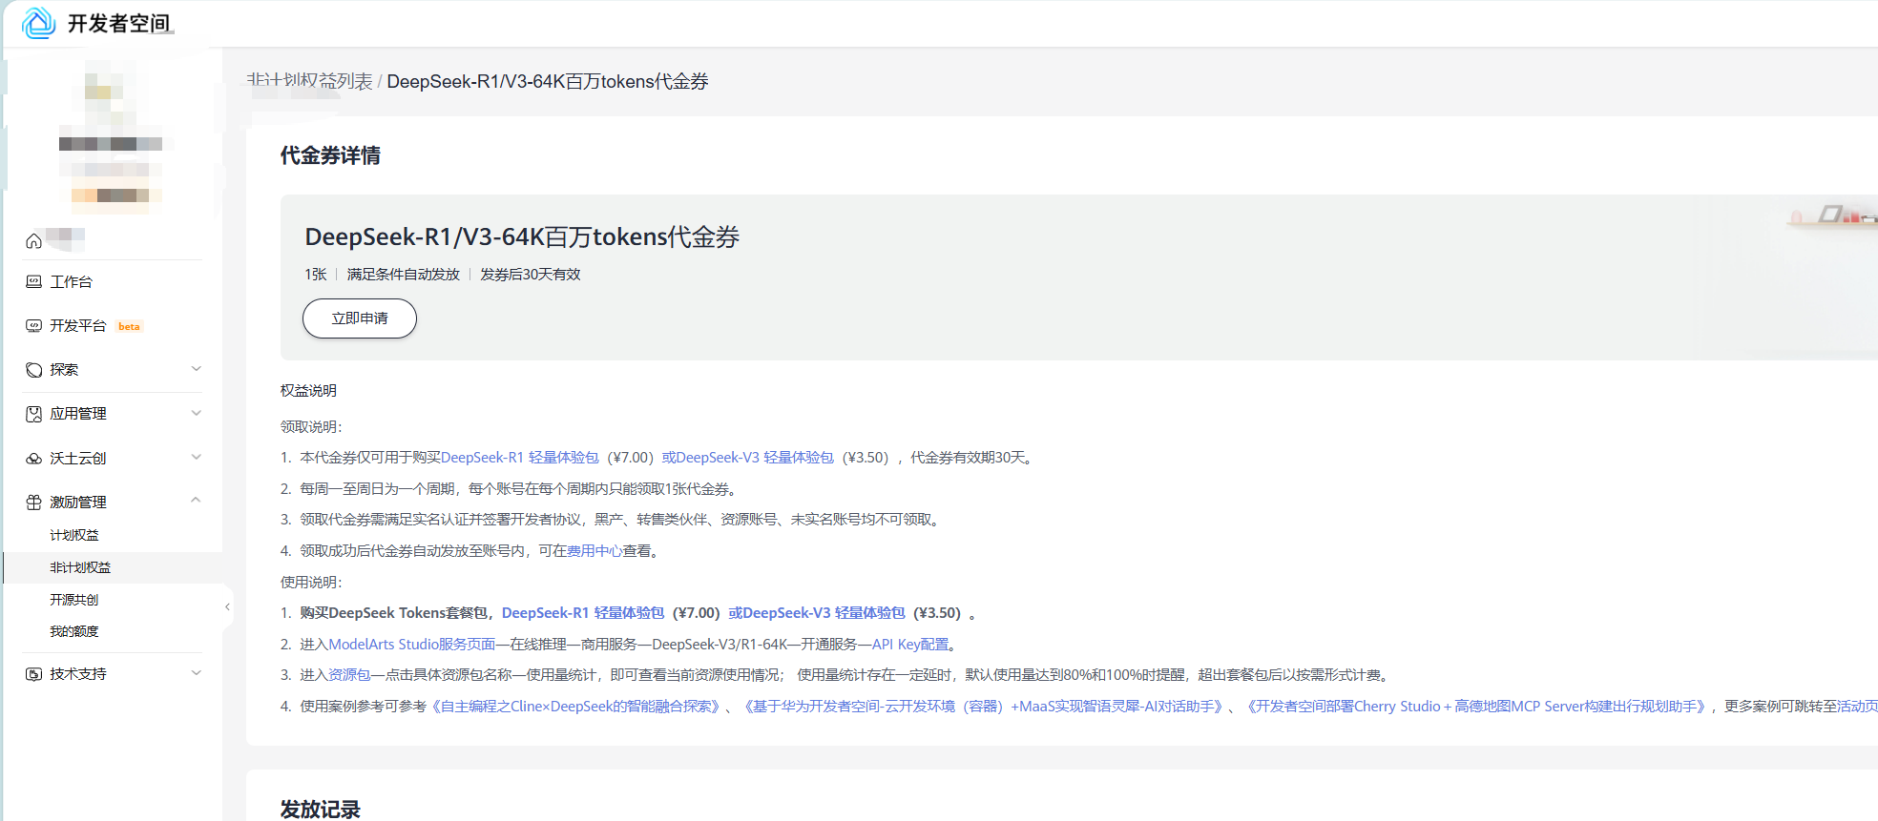Viewport: 1878px width, 821px height.
Task: Expand the 应用管理 menu chevron
Action: (x=197, y=413)
